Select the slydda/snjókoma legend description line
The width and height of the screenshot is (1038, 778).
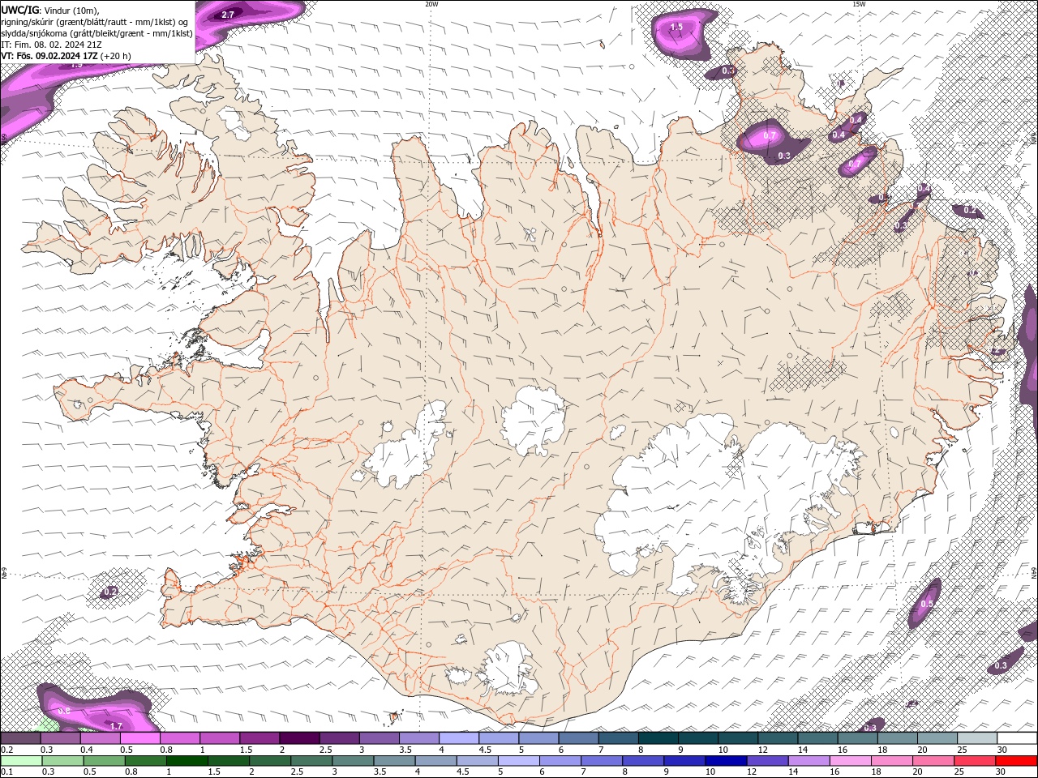coord(97,33)
